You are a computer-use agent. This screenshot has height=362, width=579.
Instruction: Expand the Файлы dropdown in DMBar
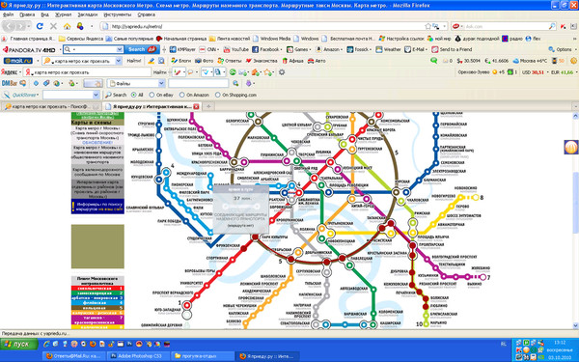pos(161,83)
